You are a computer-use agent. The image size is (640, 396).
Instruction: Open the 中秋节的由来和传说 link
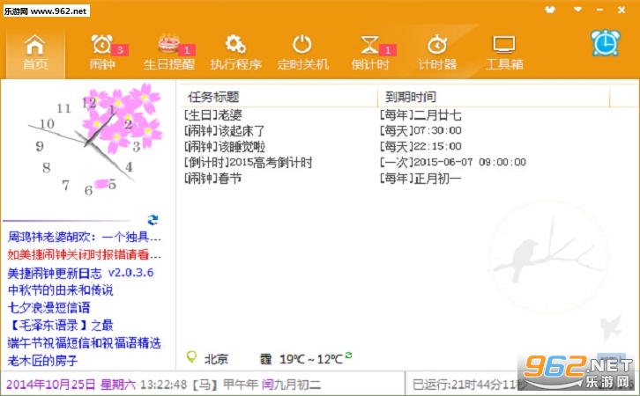coord(61,290)
